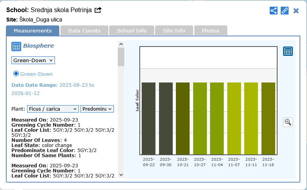
Task: Open the Green-Down protocol dropdown
Action: pos(33,60)
